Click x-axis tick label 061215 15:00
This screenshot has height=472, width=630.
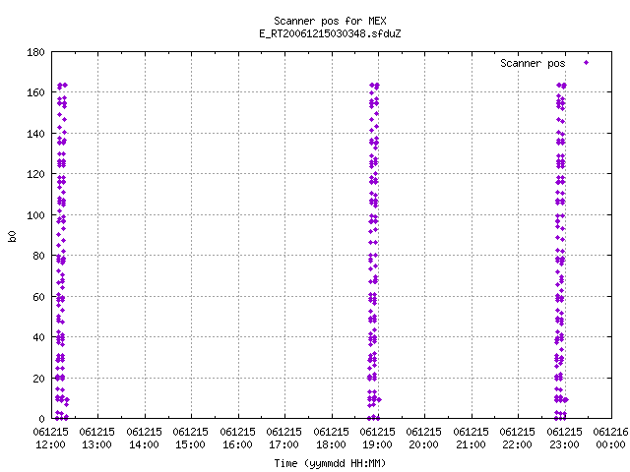[190, 439]
